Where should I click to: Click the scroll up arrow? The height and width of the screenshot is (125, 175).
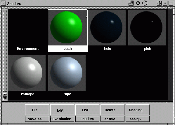click(5, 95)
